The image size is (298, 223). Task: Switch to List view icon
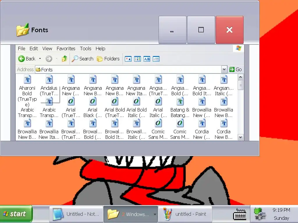(137, 59)
